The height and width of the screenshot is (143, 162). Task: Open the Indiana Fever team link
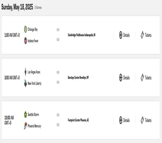point(33,41)
